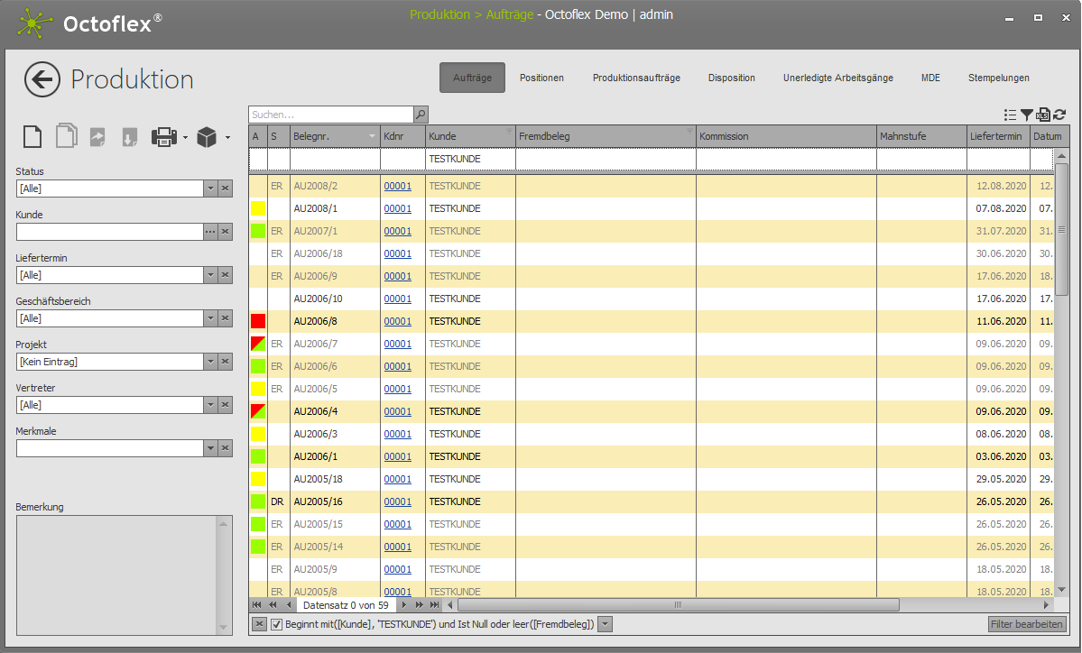Screen dimensions: 1082x653
Task: Open the bullet list view icon
Action: (x=1011, y=115)
